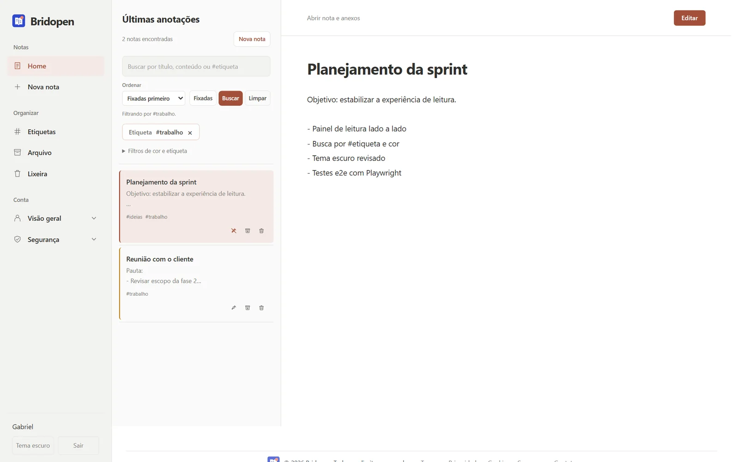739x462 pixels.
Task: Open Home in the sidebar
Action: [56, 66]
